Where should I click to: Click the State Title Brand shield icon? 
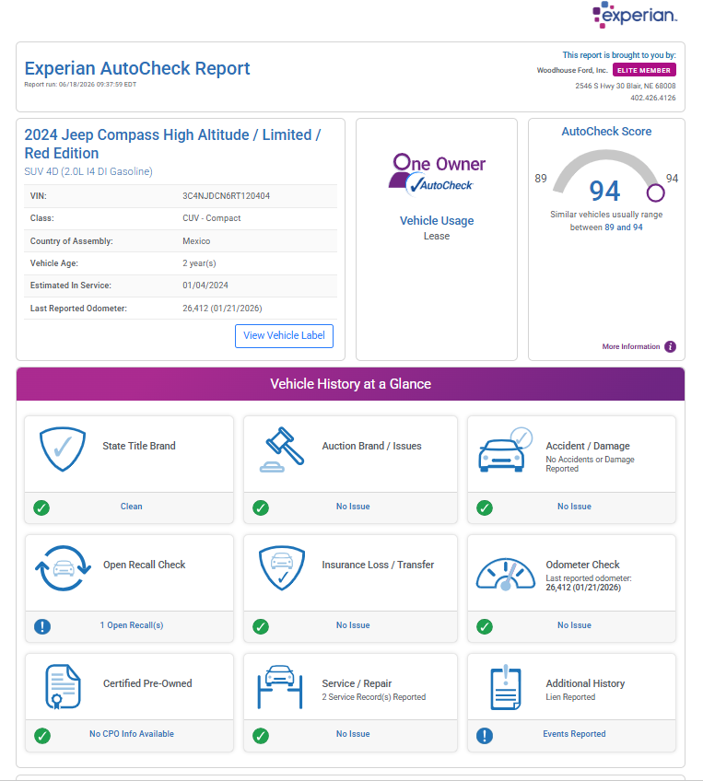click(63, 449)
